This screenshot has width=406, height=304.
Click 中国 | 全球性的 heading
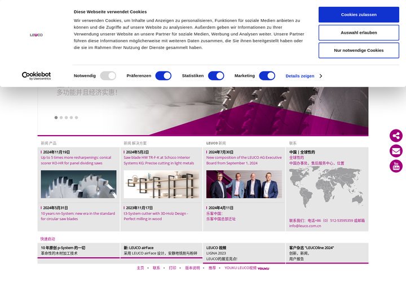302,152
